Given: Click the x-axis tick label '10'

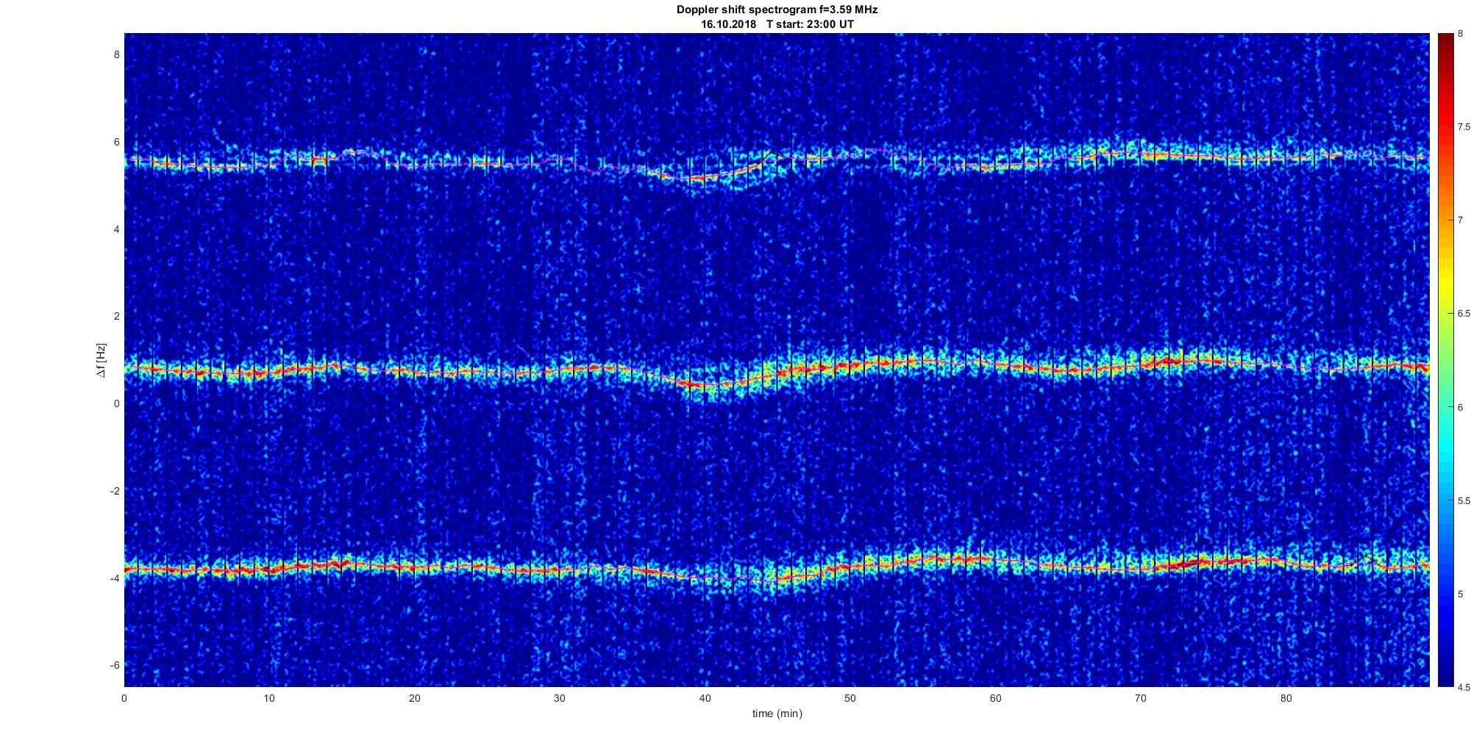Looking at the screenshot, I should click(269, 698).
